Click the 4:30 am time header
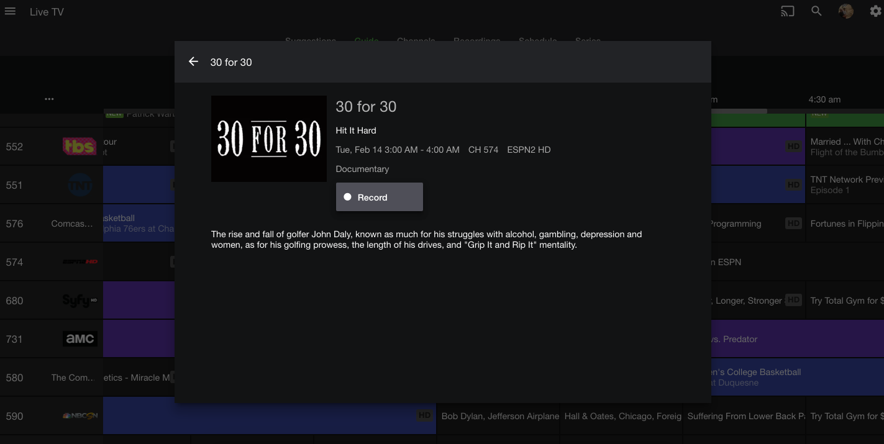This screenshot has height=444, width=884. click(824, 99)
